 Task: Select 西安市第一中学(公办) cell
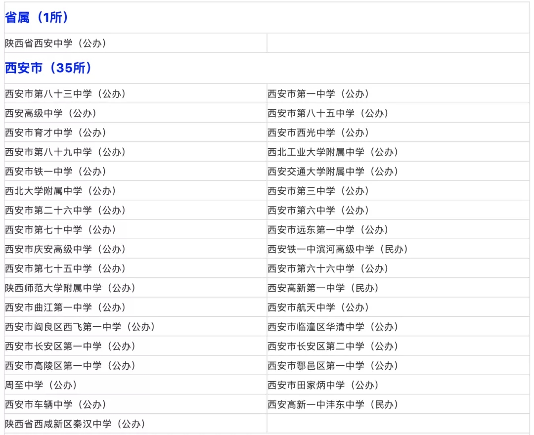[398, 93]
